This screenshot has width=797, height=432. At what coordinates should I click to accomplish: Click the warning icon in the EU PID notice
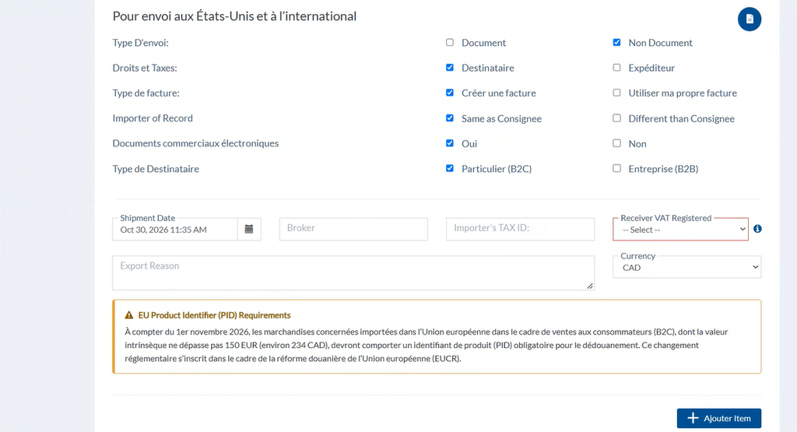129,315
